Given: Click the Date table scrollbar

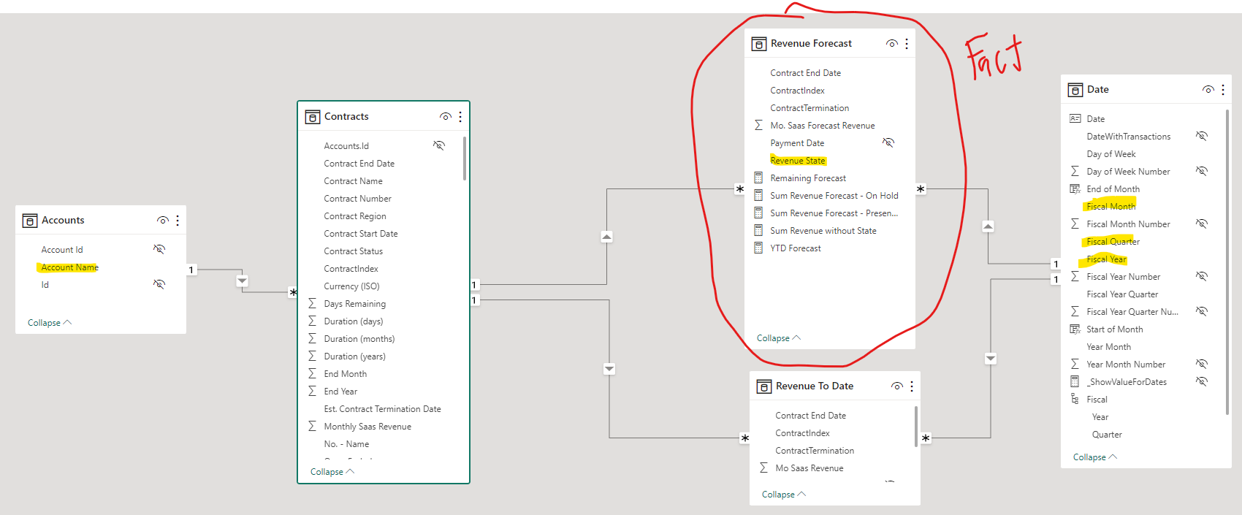Looking at the screenshot, I should point(1227,262).
